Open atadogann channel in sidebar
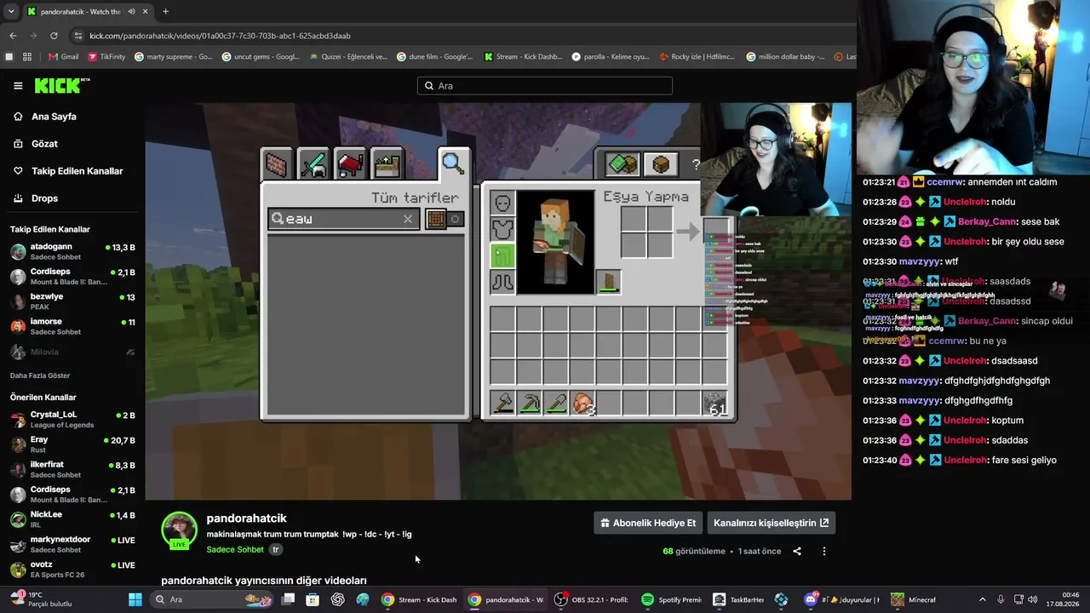 point(72,251)
